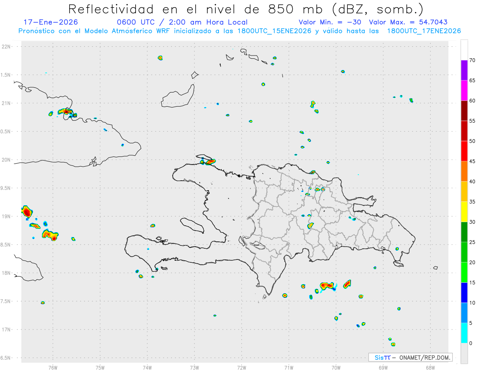Click the longitude axis label '73W'
The height and width of the screenshot is (373, 483).
(194, 367)
